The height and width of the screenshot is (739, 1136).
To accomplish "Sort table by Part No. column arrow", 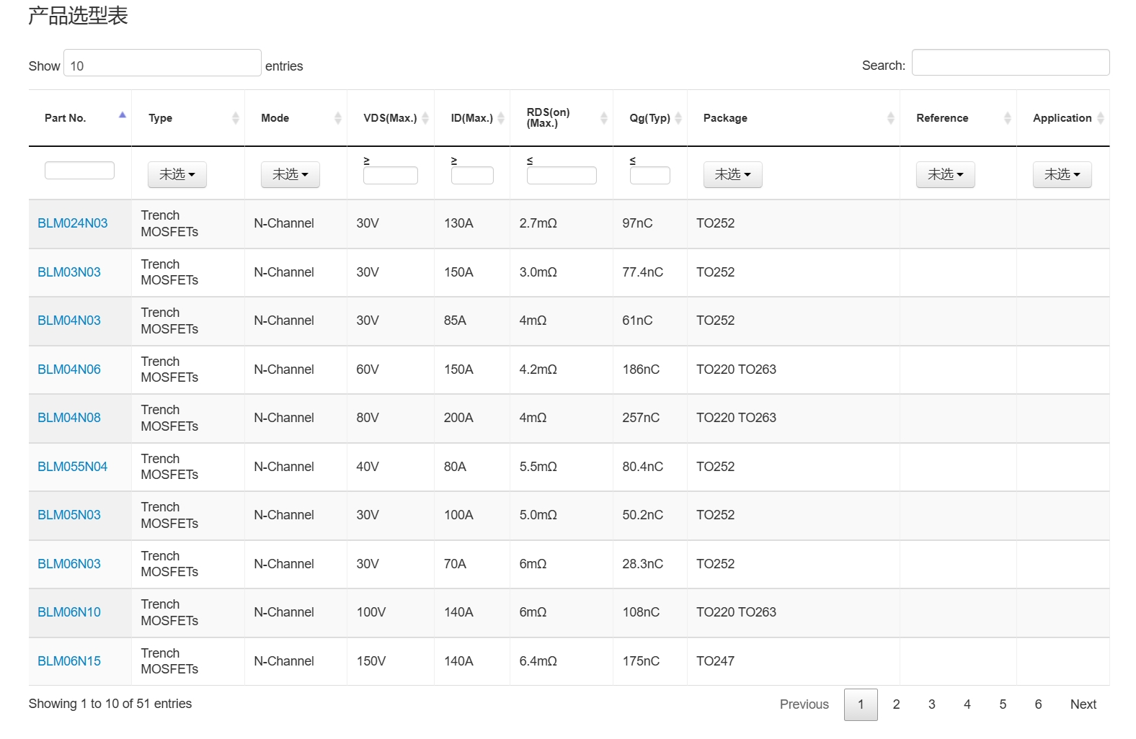I will tap(123, 116).
